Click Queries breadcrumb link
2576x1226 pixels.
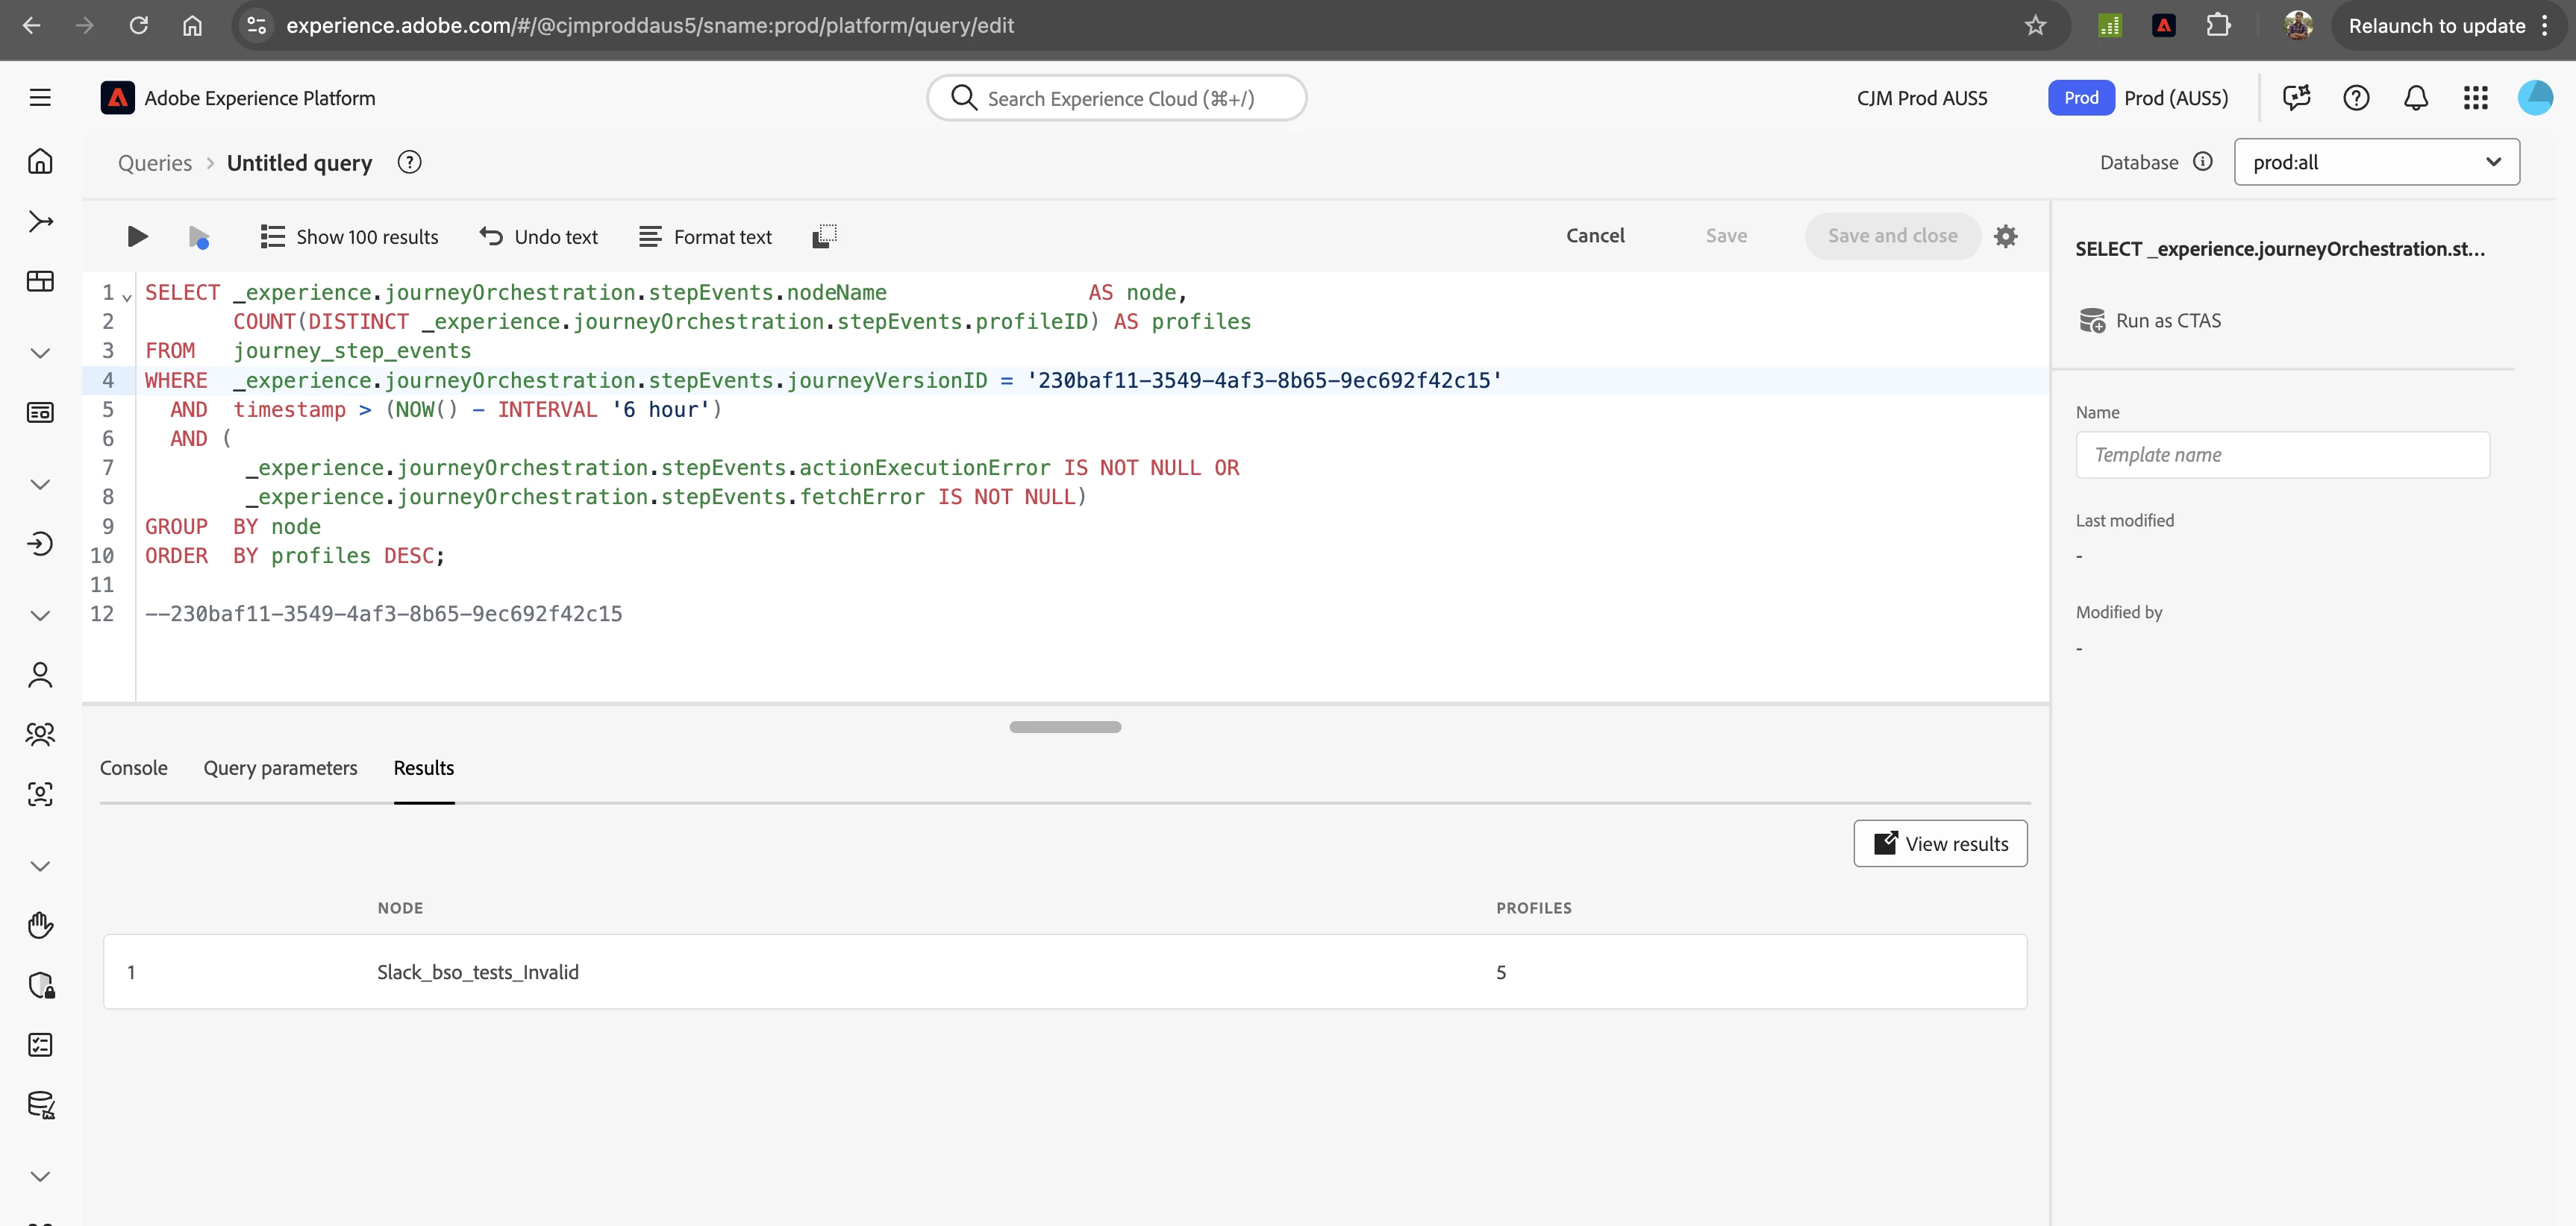[154, 163]
